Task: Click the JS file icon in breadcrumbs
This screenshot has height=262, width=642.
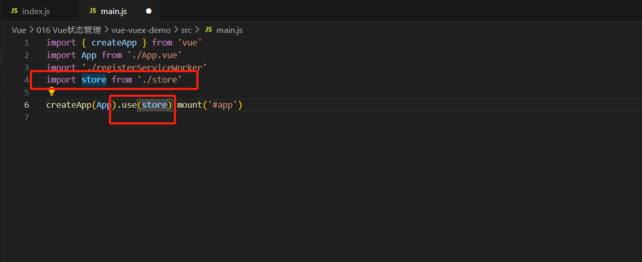Action: pyautogui.click(x=208, y=30)
